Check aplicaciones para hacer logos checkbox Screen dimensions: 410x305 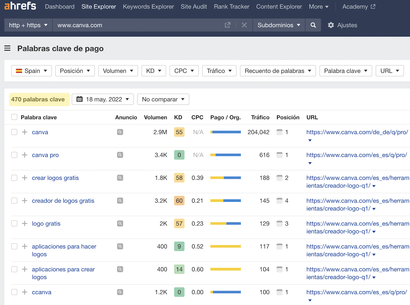(x=14, y=246)
